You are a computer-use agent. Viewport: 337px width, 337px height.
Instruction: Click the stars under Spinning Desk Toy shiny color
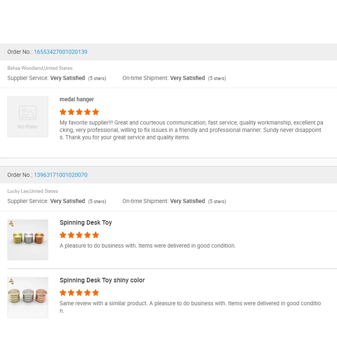pos(79,293)
